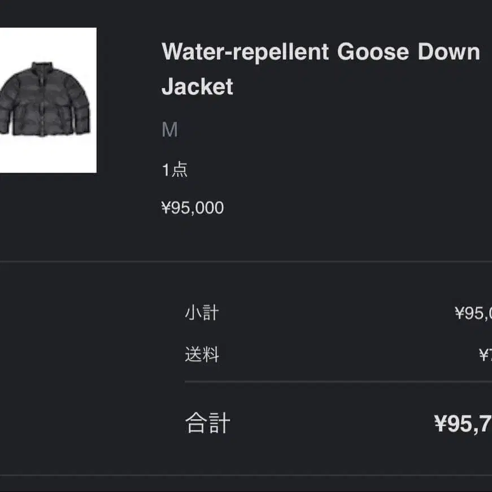Click the 合計 total label
Image resolution: width=492 pixels, height=492 pixels.
[207, 423]
